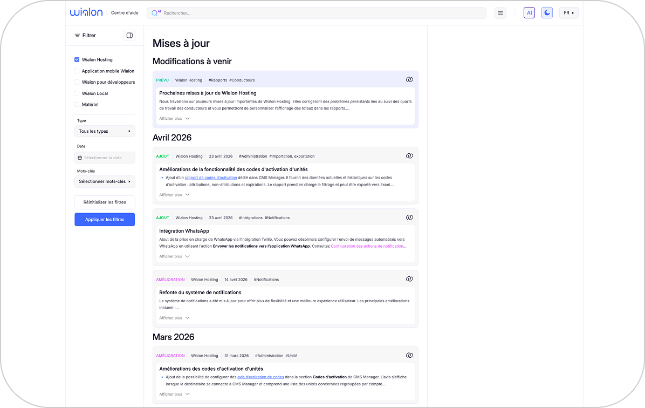Click #Administration tag on 31 mars card

tap(269, 356)
